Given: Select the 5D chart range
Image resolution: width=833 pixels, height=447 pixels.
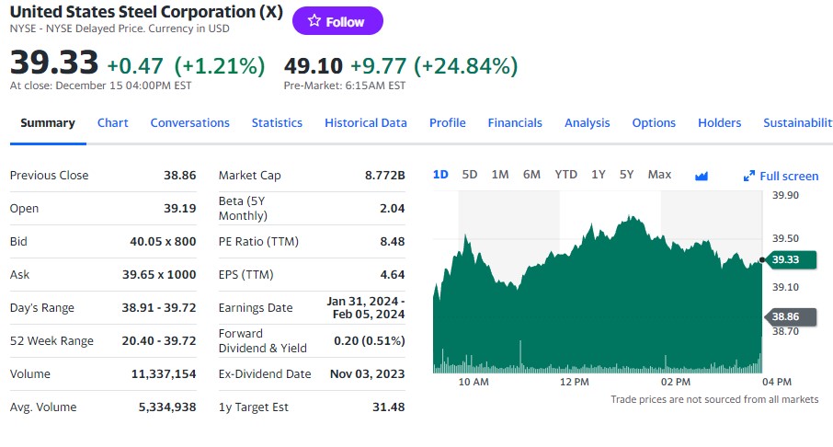Looking at the screenshot, I should tap(470, 175).
